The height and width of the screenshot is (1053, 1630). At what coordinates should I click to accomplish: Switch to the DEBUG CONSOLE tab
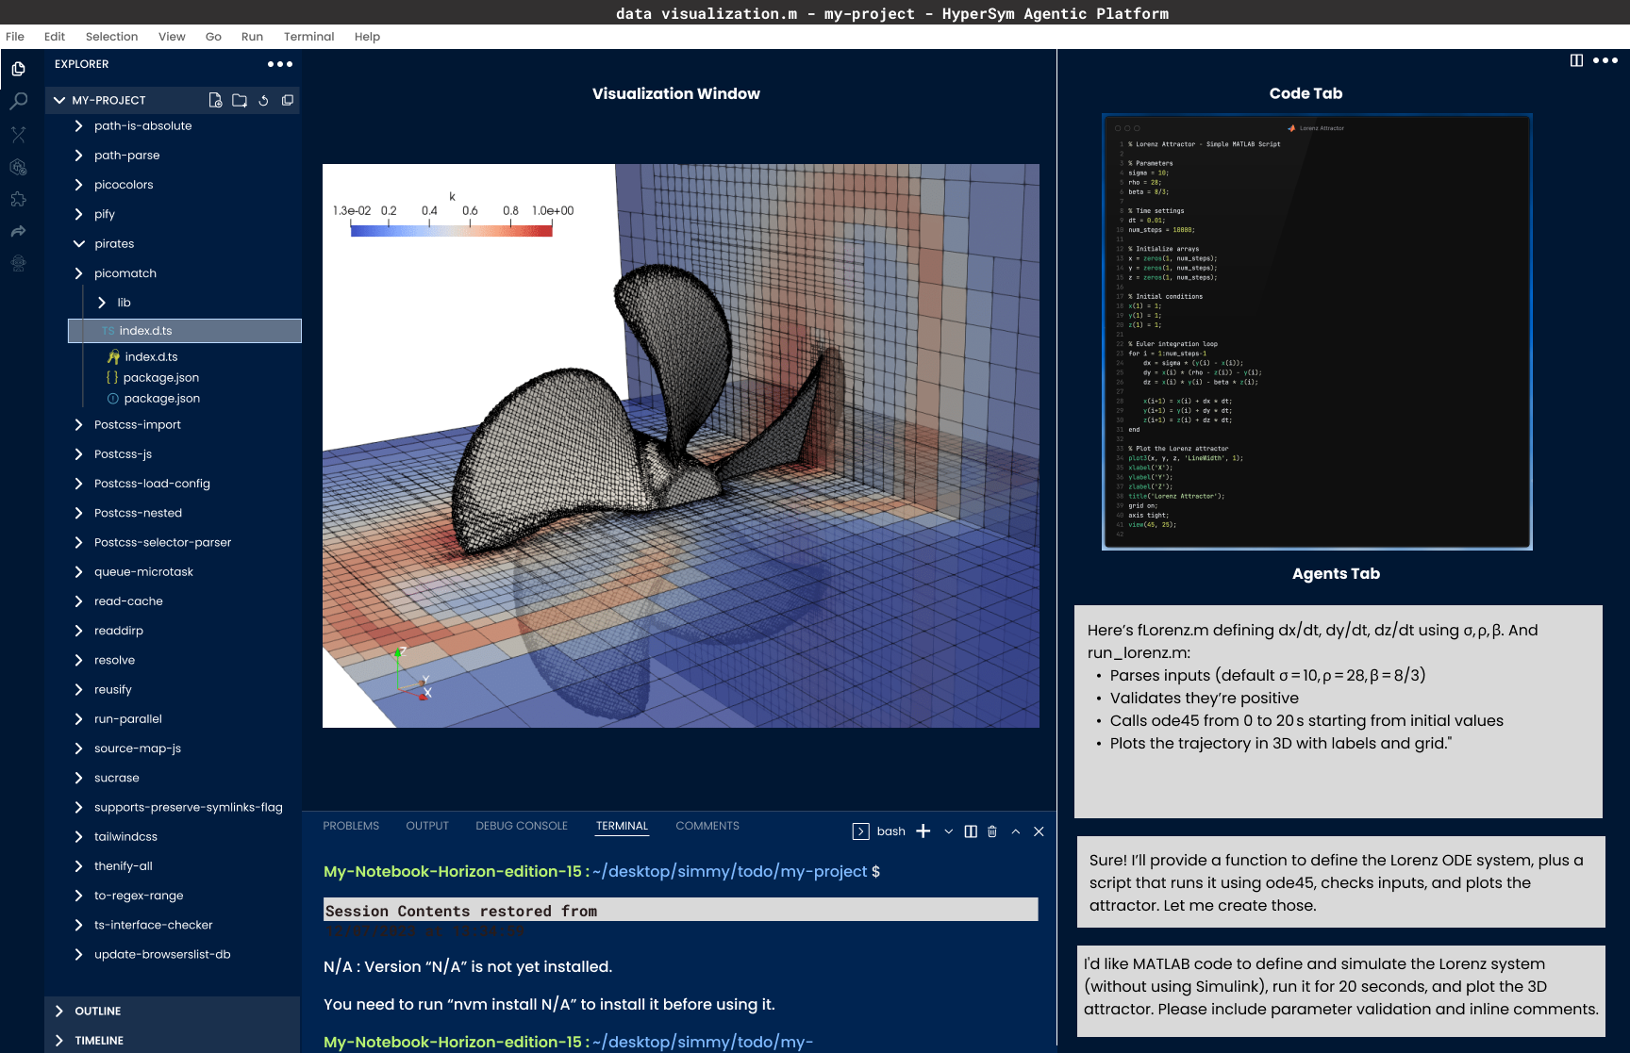coord(521,826)
